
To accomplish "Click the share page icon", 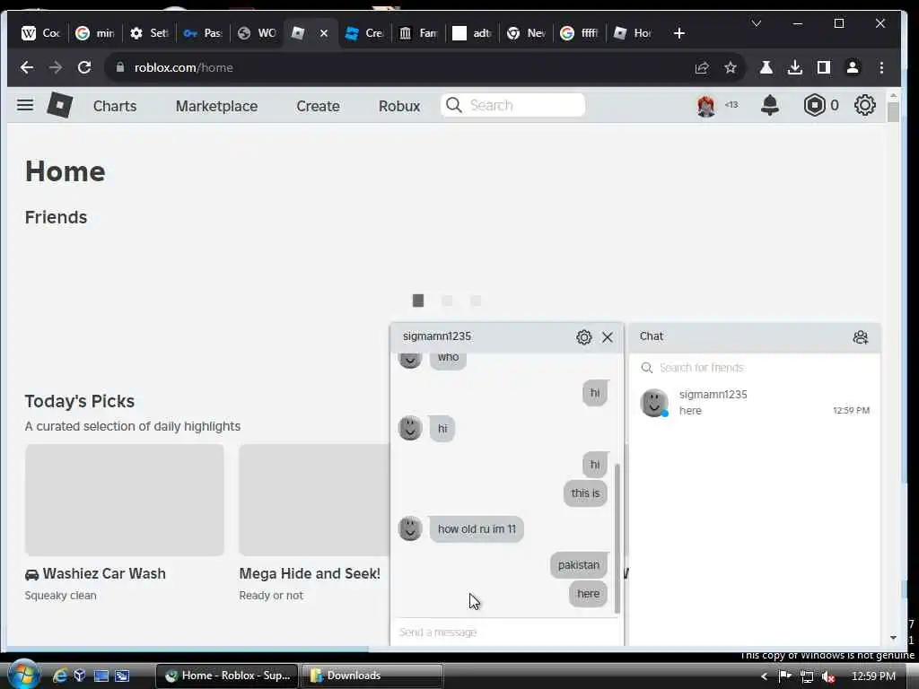I will pyautogui.click(x=702, y=68).
